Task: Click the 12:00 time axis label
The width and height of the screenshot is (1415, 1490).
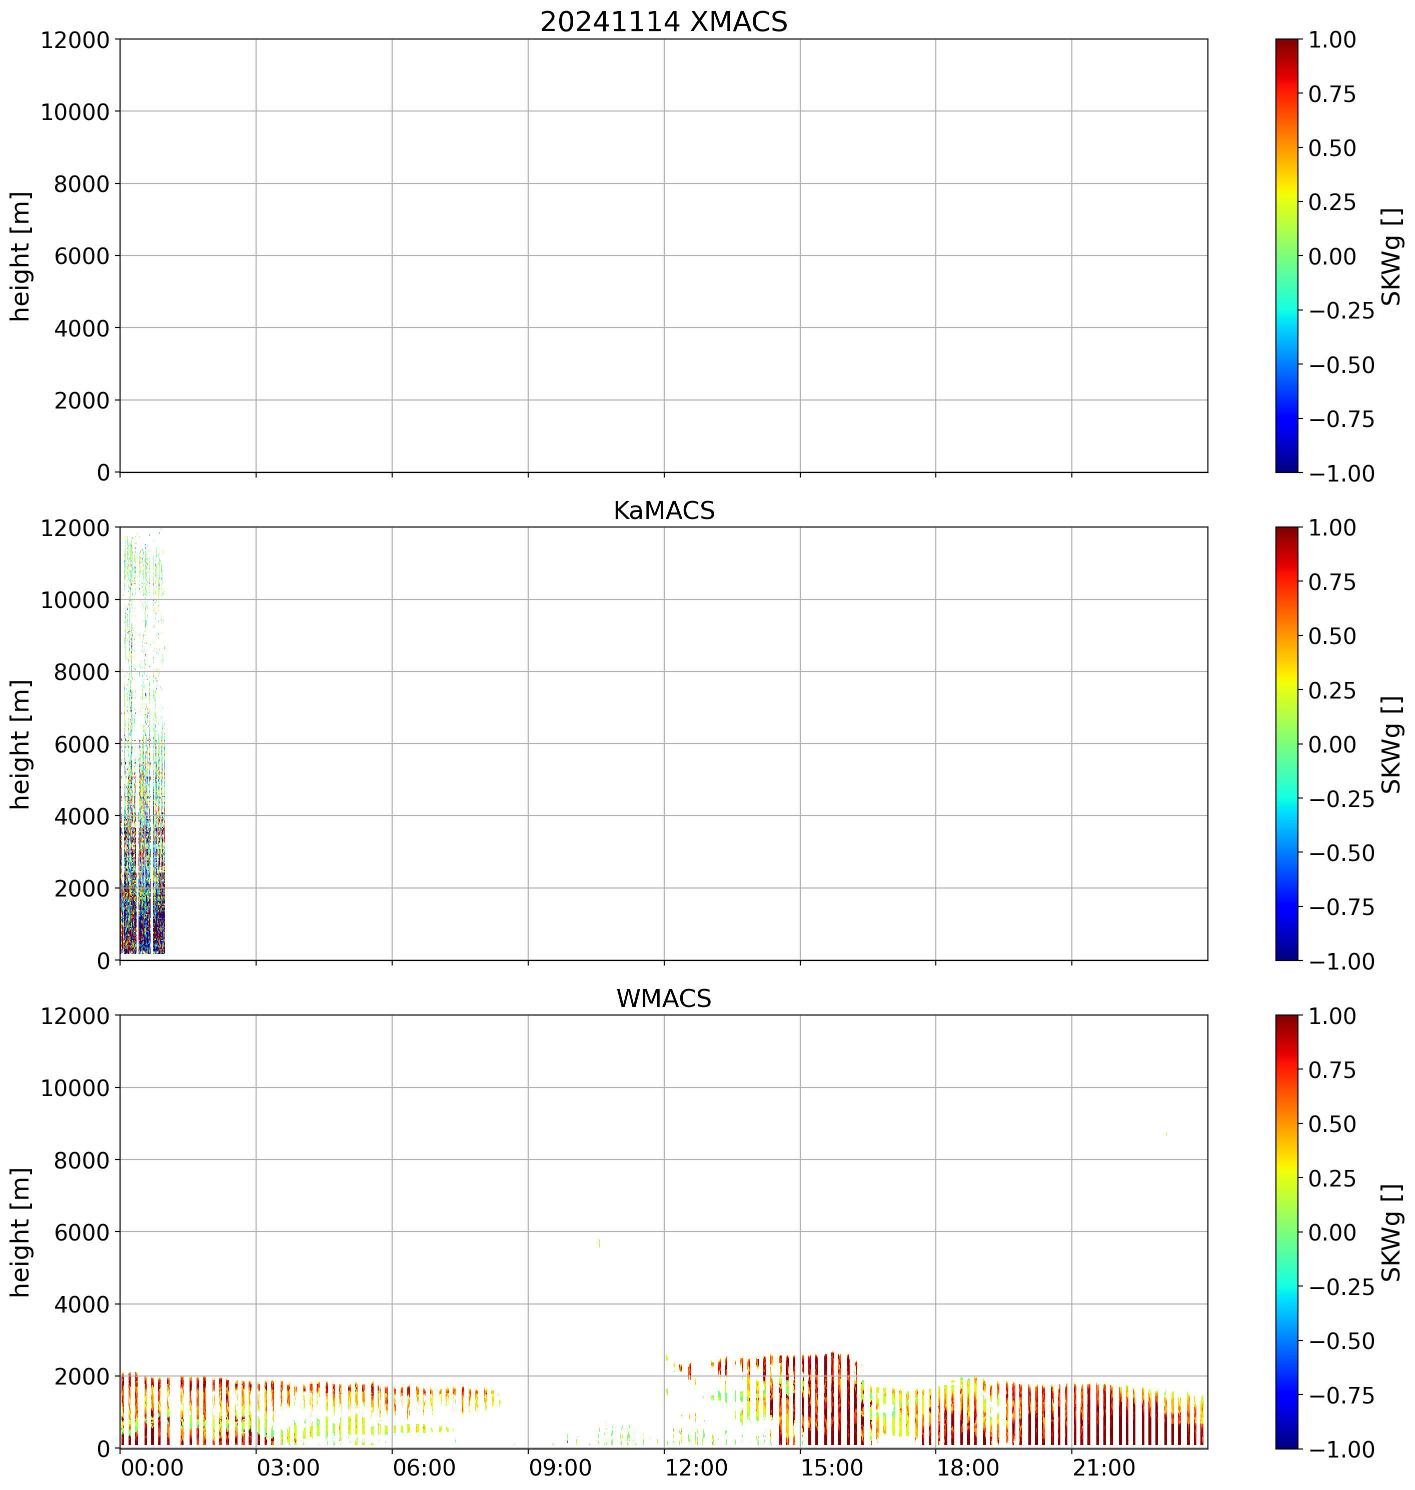Action: 696,1467
